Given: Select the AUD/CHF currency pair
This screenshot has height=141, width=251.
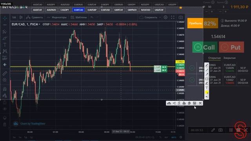Looking at the screenshot, I should pos(38,10).
